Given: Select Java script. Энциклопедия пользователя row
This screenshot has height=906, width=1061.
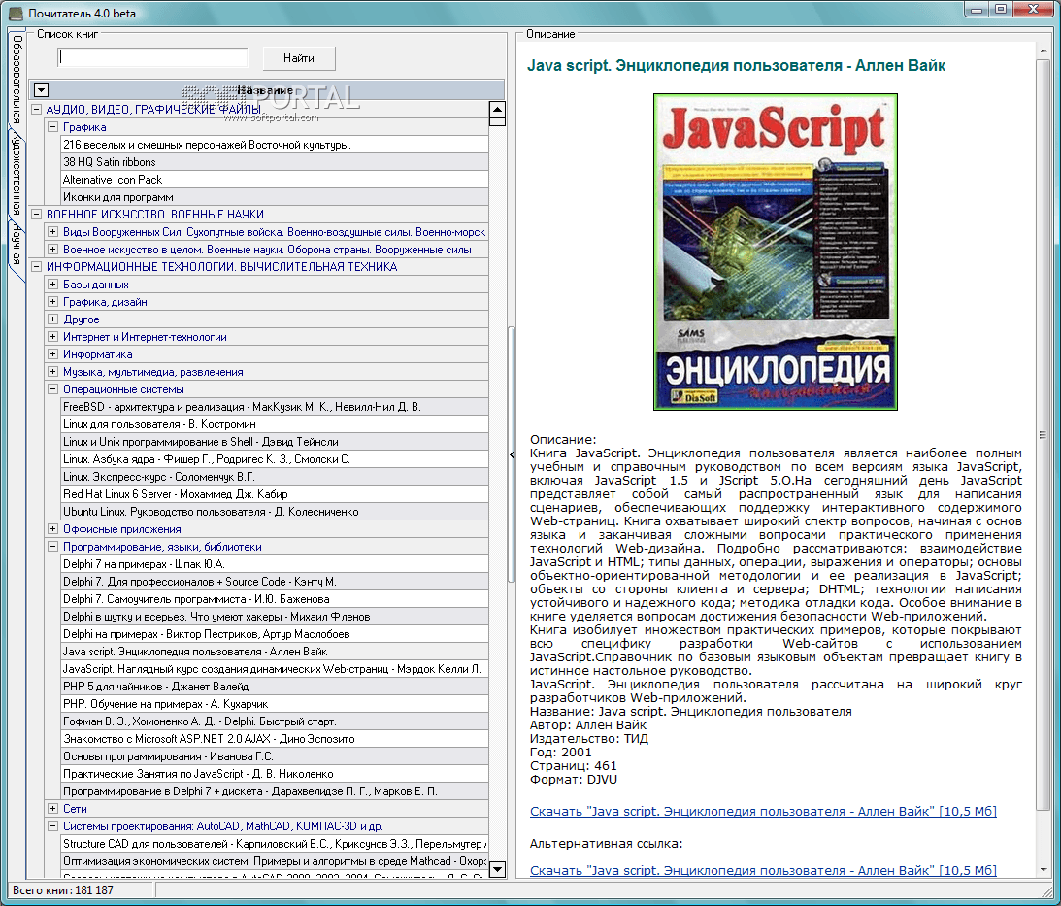Looking at the screenshot, I should point(275,652).
